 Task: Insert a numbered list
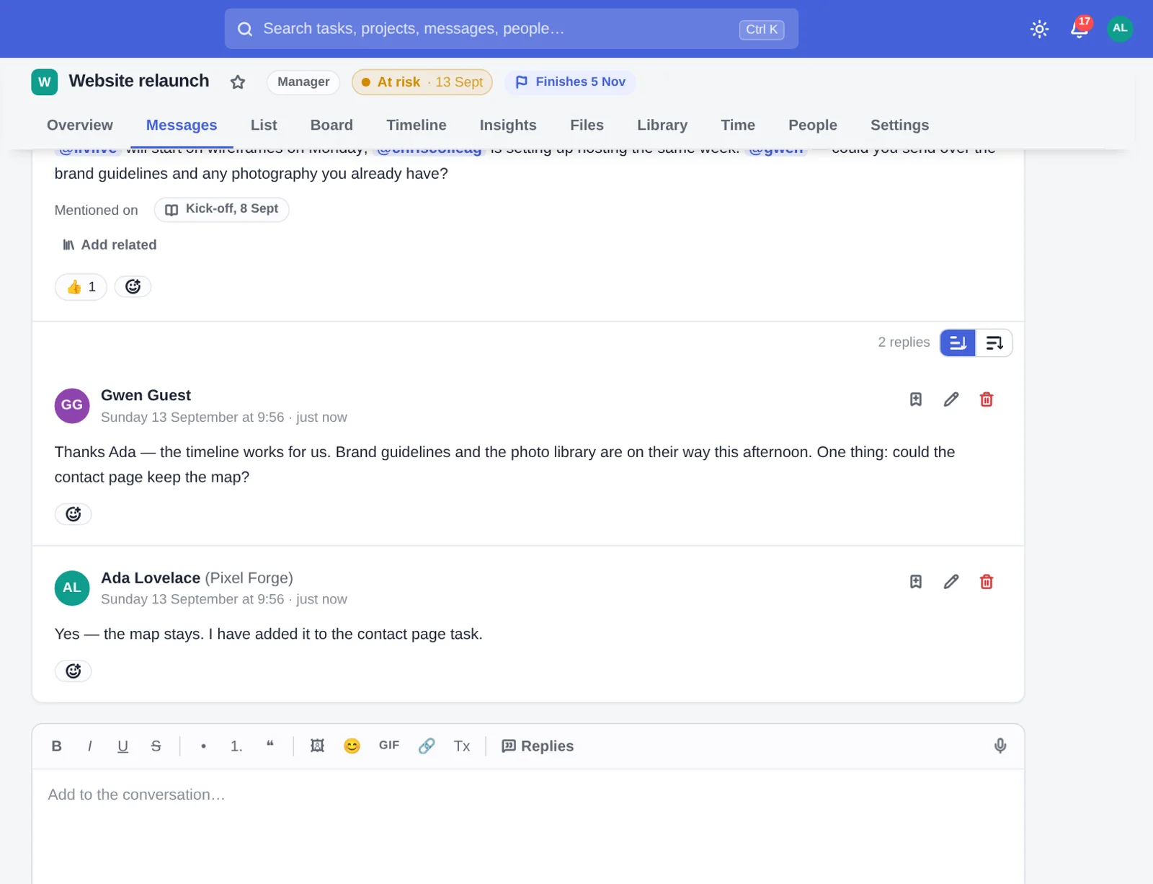[236, 746]
